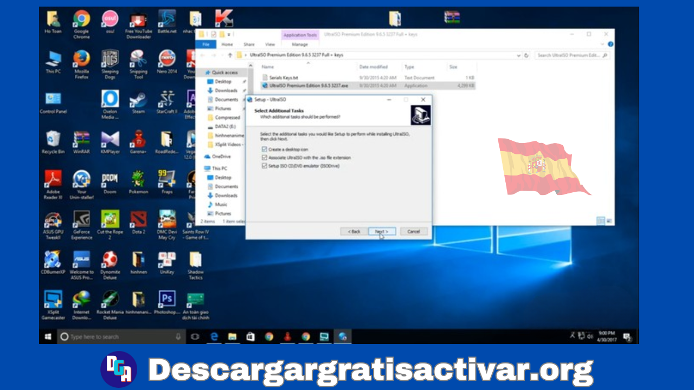Open the File tab in File Explorer

(205, 44)
